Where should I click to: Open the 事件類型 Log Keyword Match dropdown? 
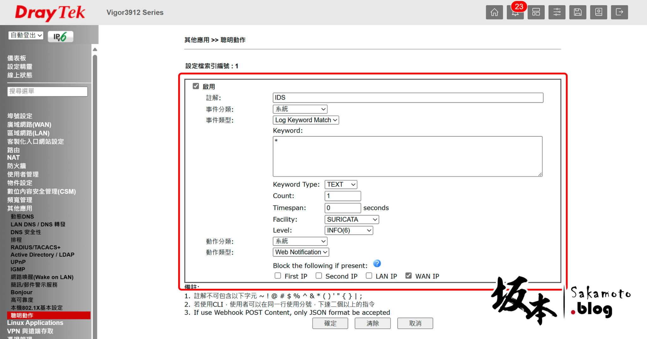[305, 120]
